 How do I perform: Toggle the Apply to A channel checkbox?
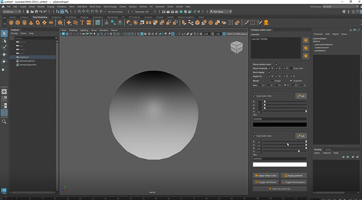pos(291,76)
